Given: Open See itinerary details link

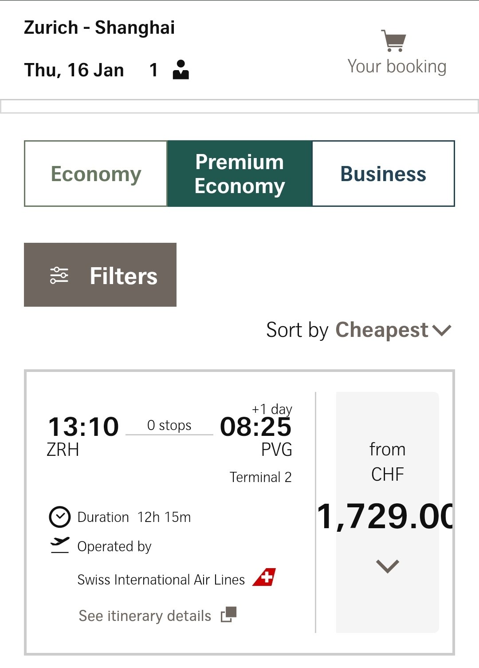Looking at the screenshot, I should pyautogui.click(x=145, y=616).
